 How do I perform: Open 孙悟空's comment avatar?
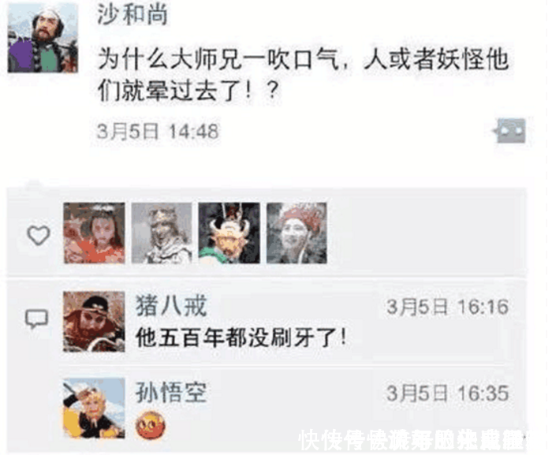[94, 408]
